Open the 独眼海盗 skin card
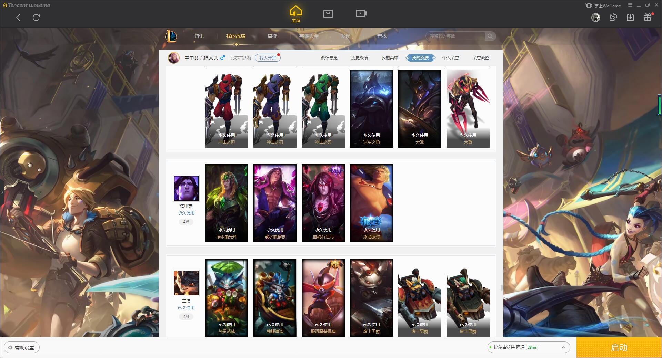The image size is (662, 358). [x=275, y=298]
